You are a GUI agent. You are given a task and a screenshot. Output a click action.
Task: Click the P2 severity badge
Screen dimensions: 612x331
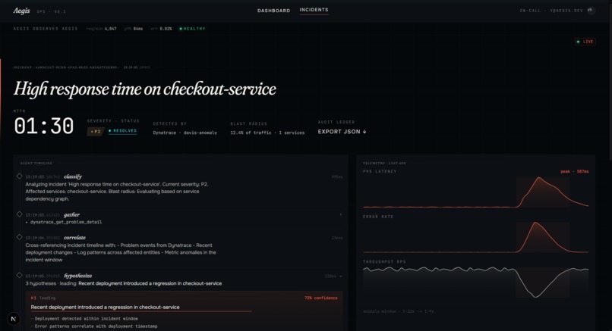click(96, 132)
